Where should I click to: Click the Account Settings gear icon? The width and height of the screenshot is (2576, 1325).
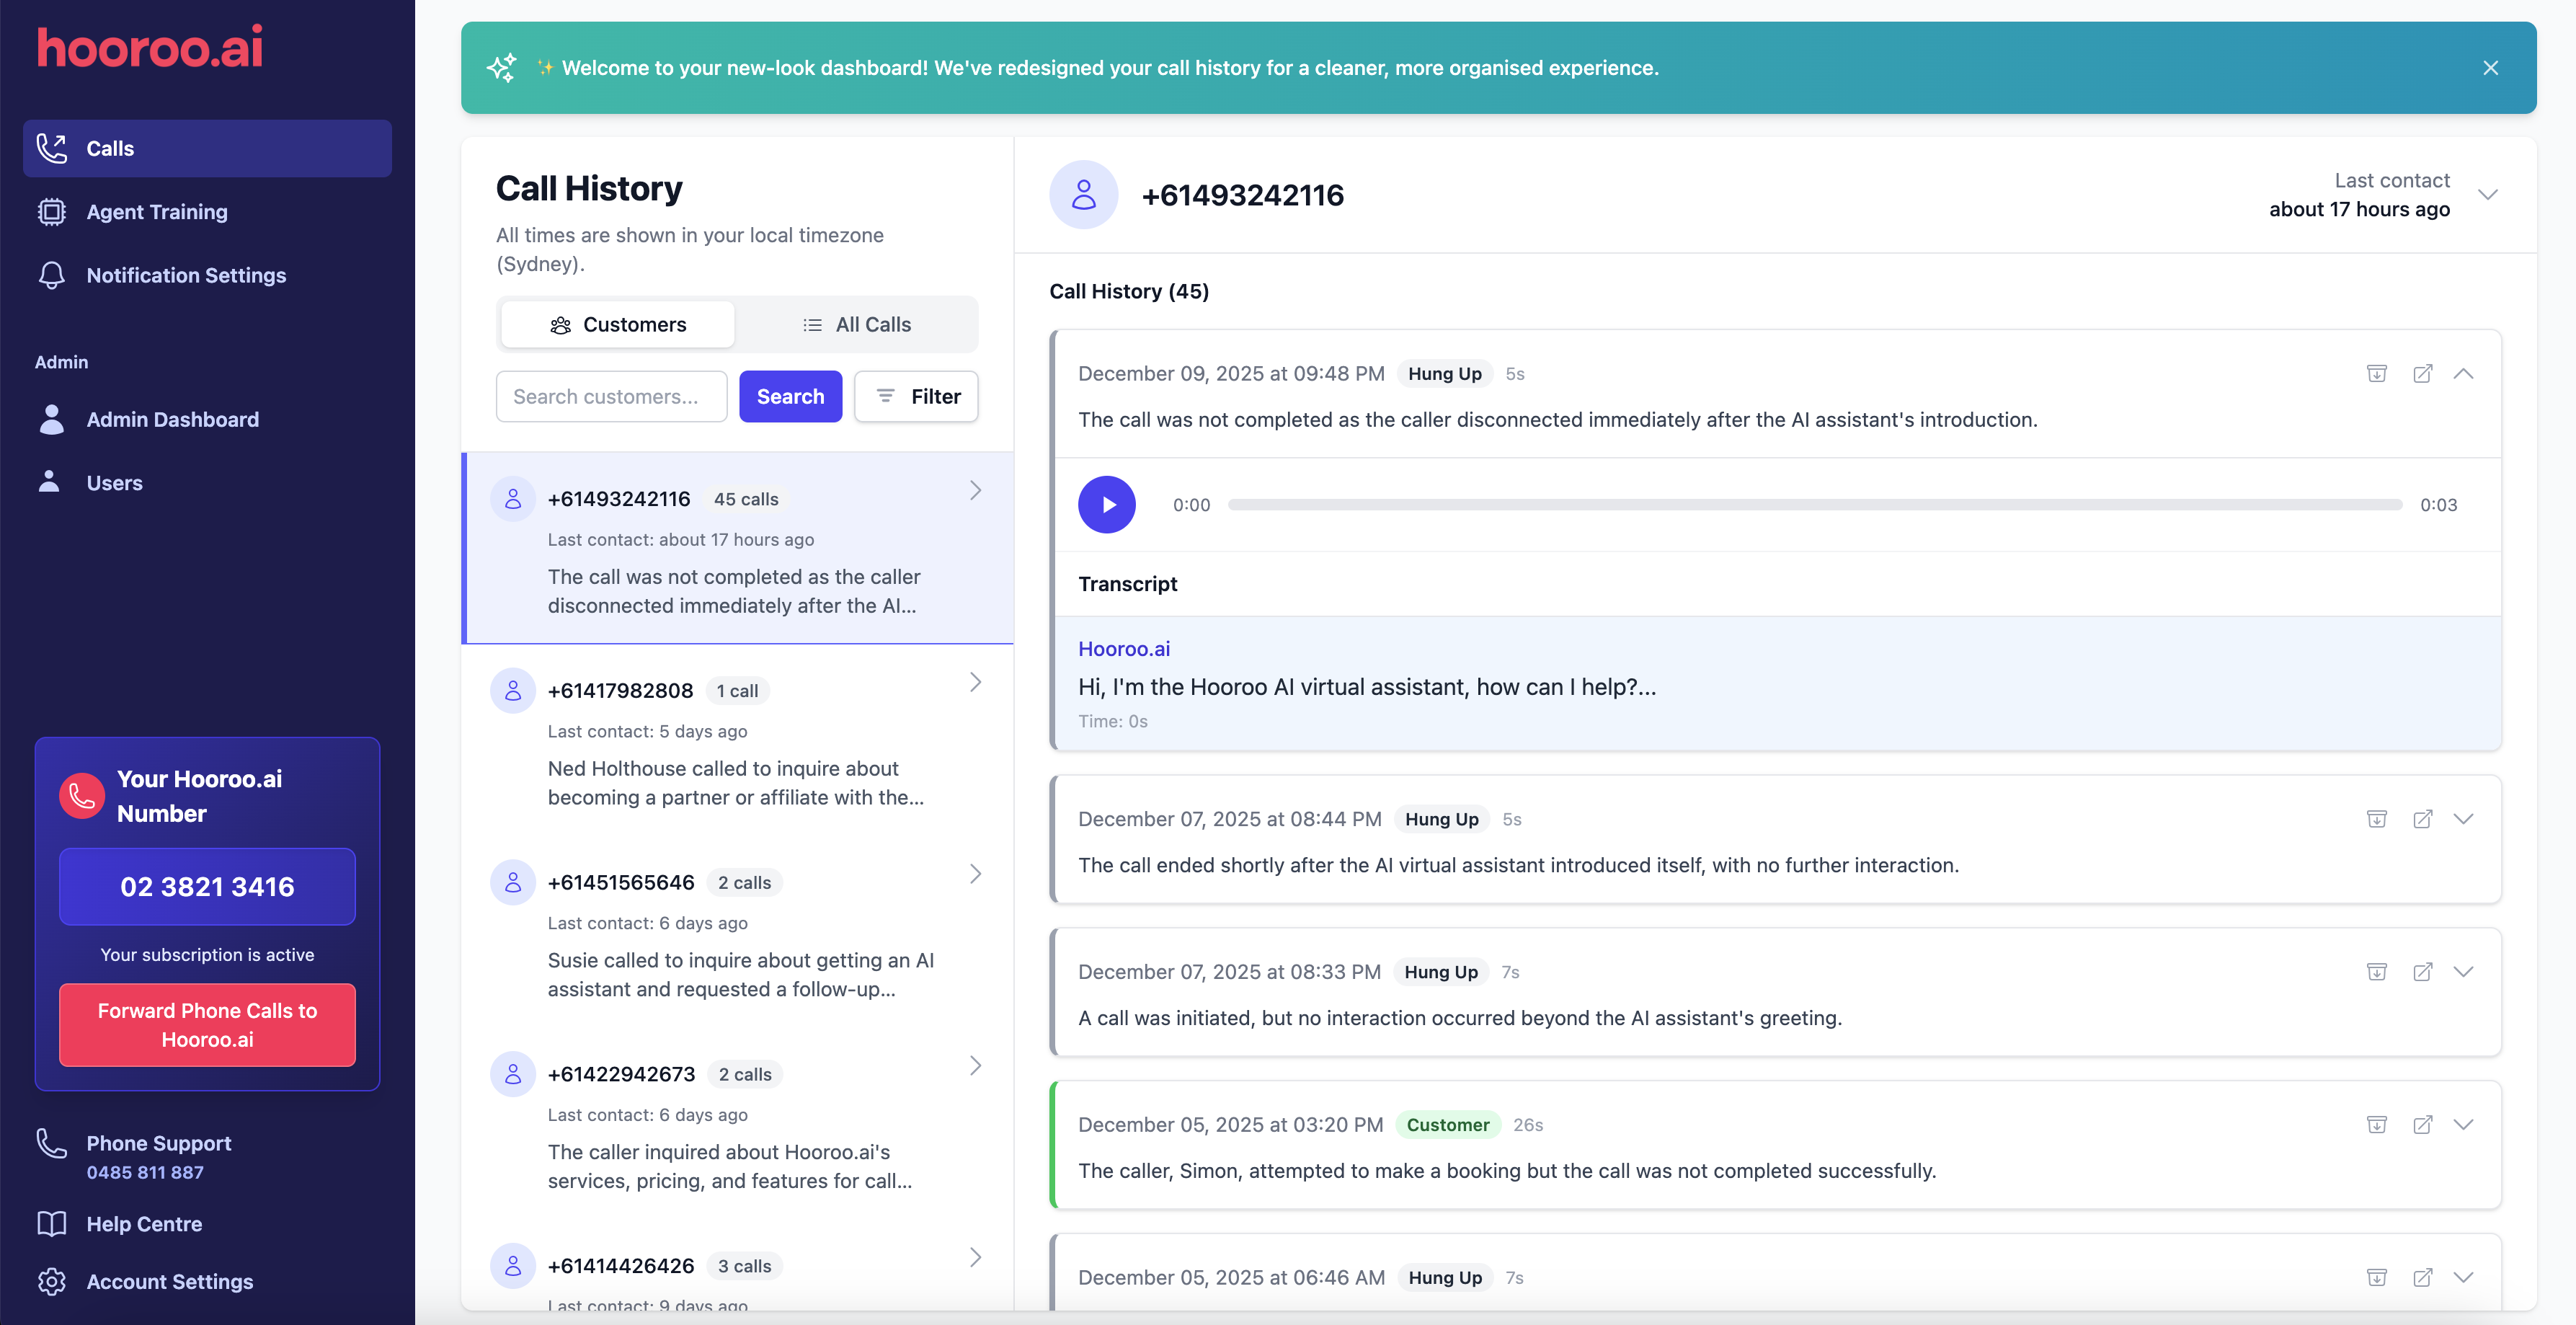(x=51, y=1282)
